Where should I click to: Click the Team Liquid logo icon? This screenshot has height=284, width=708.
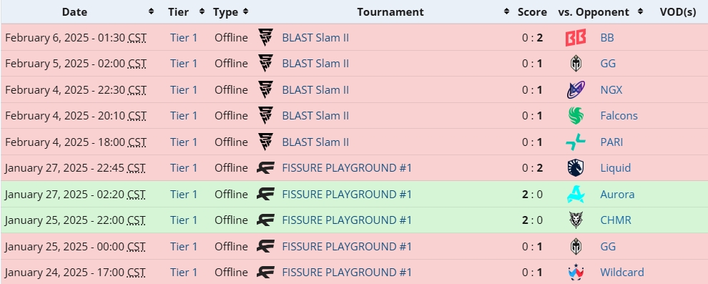pos(576,168)
